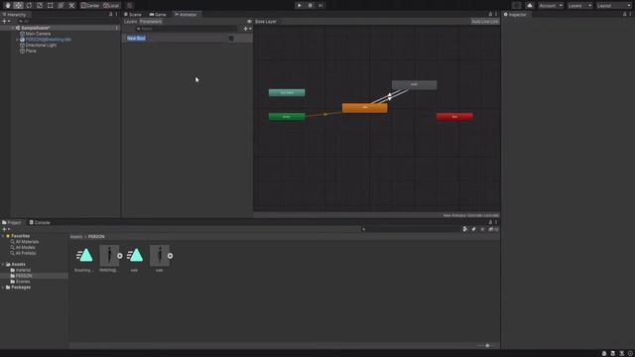Toggle the Auto Live Link button
Image resolution: width=635 pixels, height=357 pixels.
tap(485, 22)
